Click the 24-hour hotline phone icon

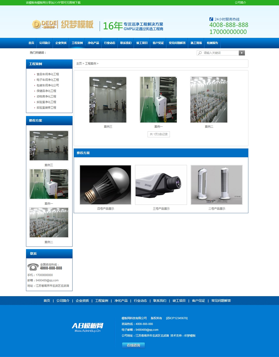point(211,19)
